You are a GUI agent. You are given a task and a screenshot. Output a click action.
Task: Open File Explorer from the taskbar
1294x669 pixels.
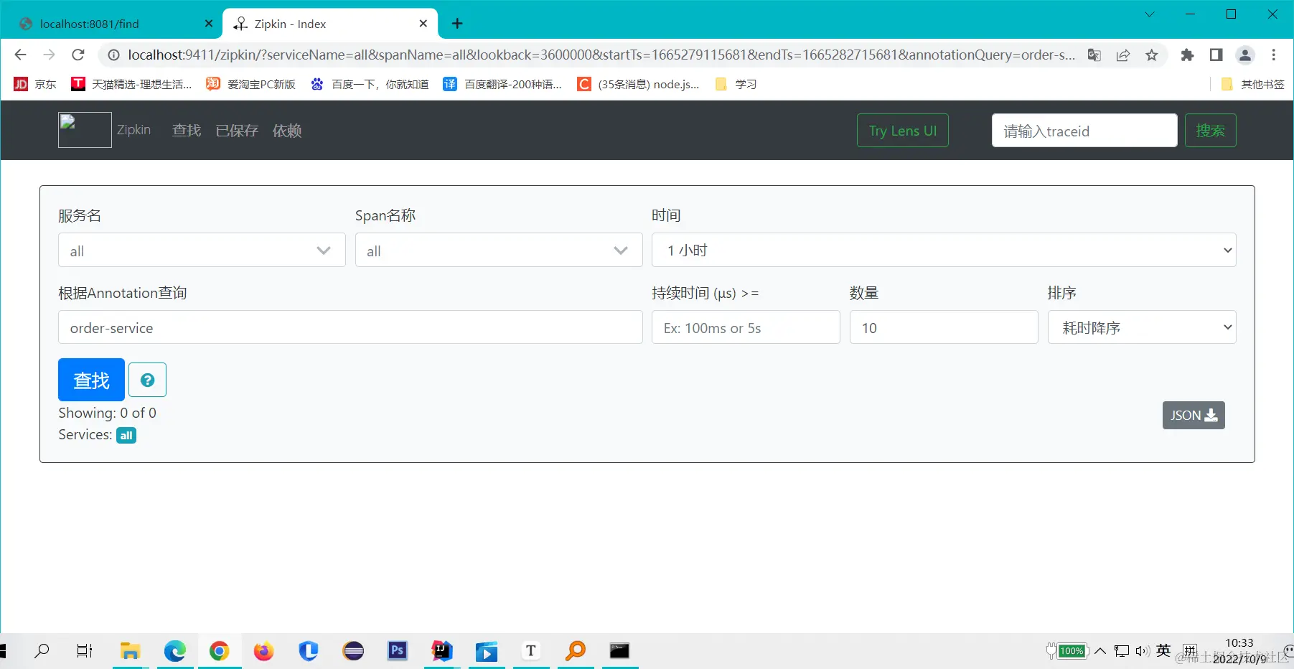click(x=130, y=651)
